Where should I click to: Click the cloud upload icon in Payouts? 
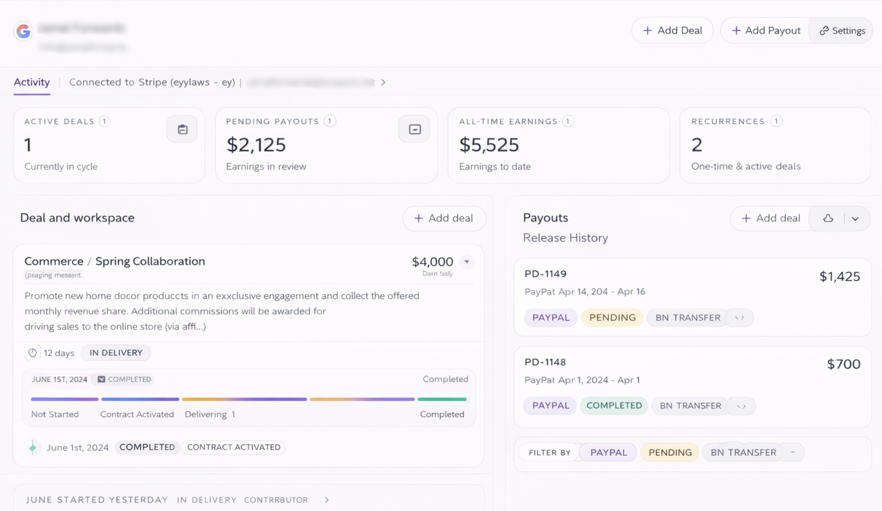click(x=828, y=219)
